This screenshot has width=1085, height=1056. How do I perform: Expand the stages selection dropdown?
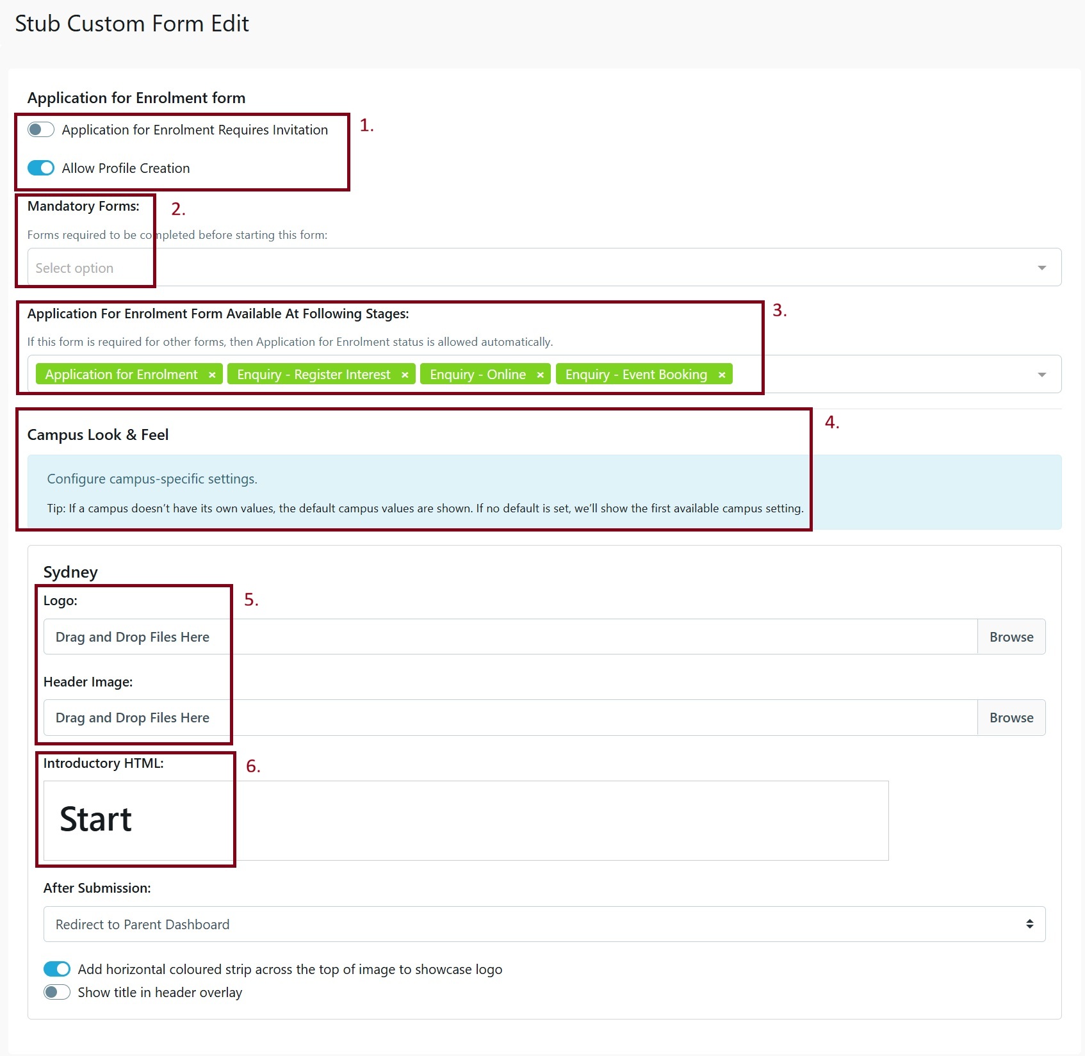tap(1041, 374)
